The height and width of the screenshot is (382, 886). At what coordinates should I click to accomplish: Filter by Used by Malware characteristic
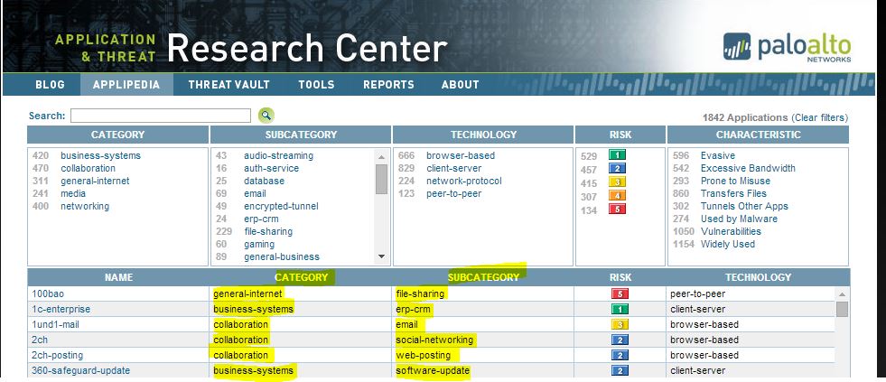tap(739, 219)
